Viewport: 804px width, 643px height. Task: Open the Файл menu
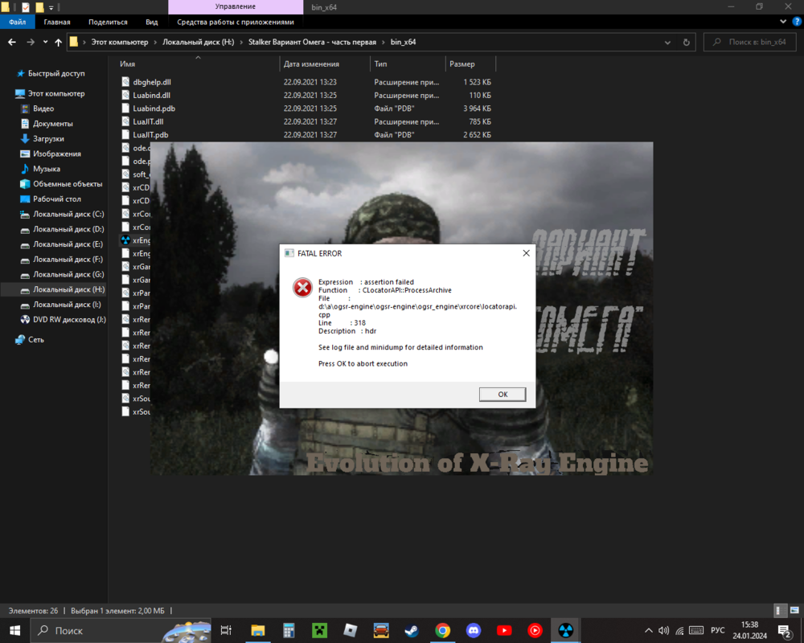(x=17, y=23)
